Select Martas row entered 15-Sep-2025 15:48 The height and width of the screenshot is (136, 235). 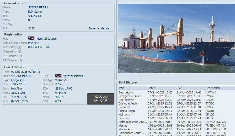point(176,125)
